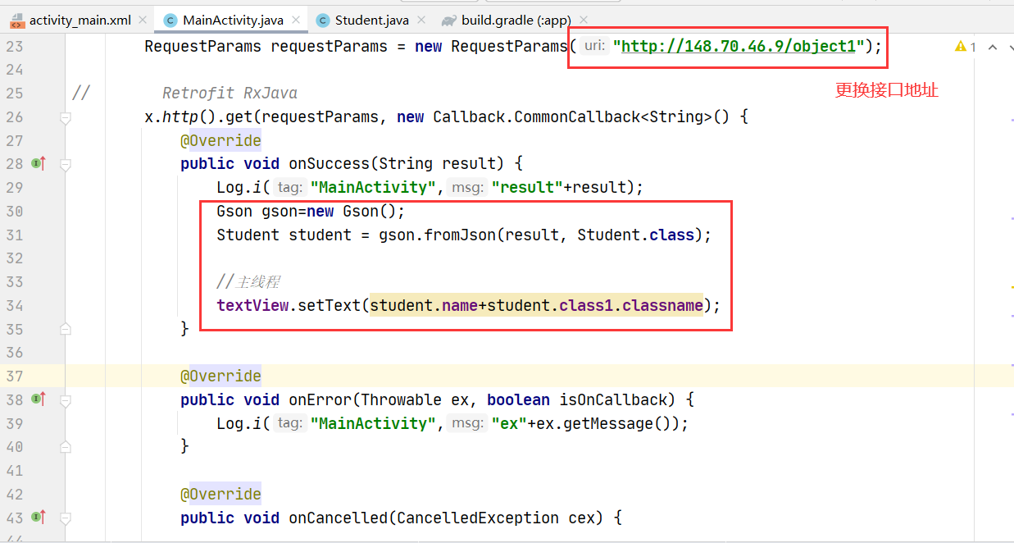This screenshot has height=543, width=1014.
Task: Click the override gutter icon on line 38
Action: (x=39, y=399)
